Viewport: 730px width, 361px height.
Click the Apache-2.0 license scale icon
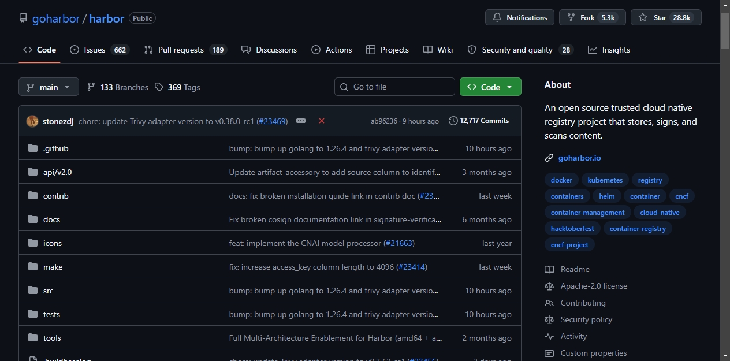(x=549, y=286)
